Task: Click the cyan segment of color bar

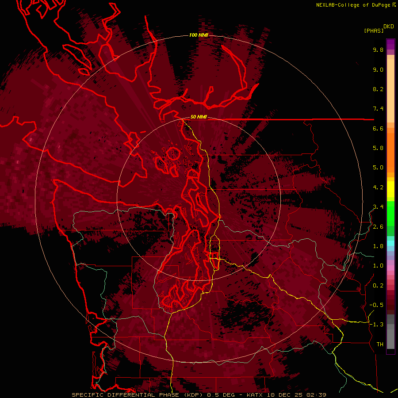Action: click(390, 243)
